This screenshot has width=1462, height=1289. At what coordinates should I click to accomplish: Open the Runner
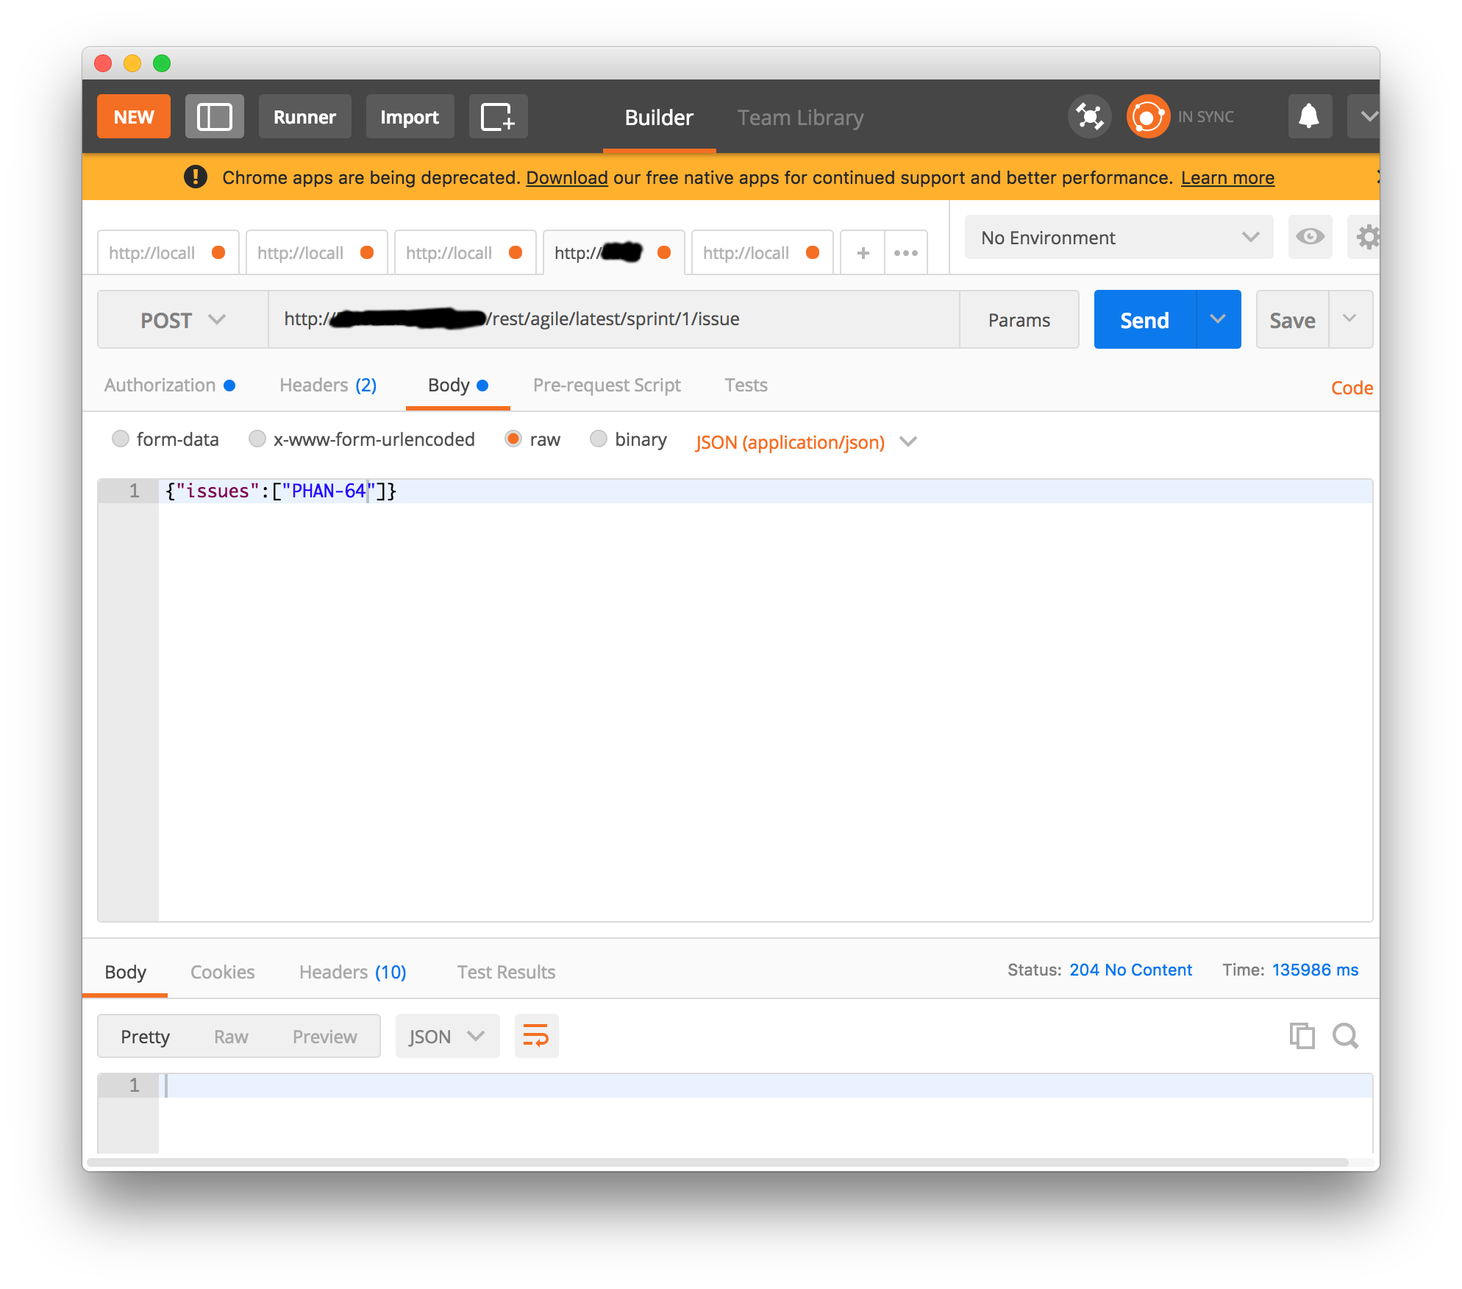tap(304, 116)
